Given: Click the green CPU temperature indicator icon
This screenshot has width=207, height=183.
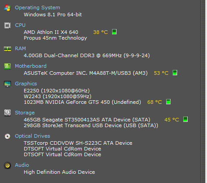Looking at the screenshot, I should (x=114, y=32).
